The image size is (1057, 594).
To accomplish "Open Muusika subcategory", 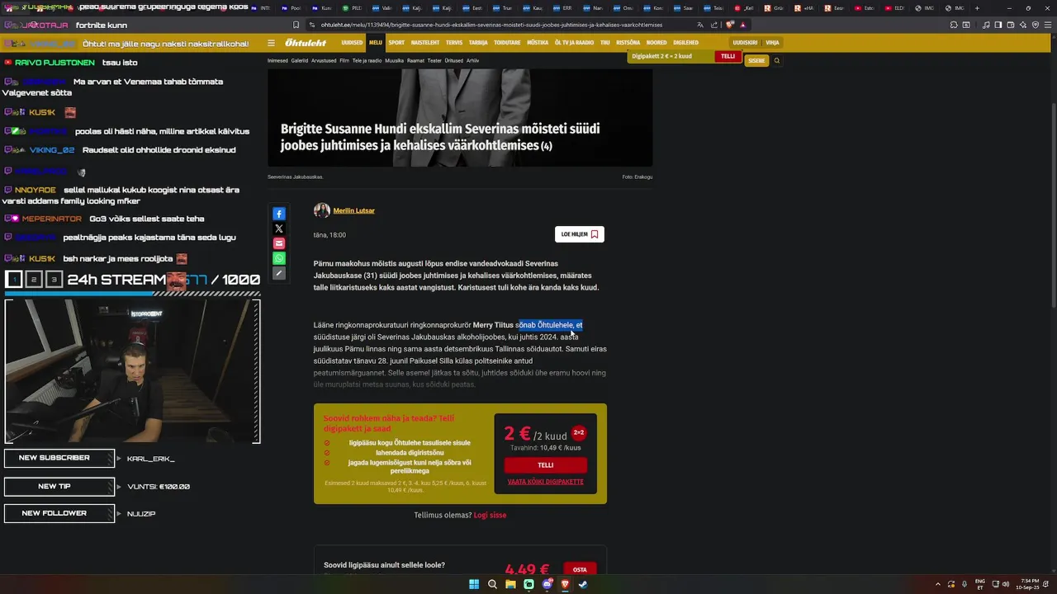I will click(395, 60).
